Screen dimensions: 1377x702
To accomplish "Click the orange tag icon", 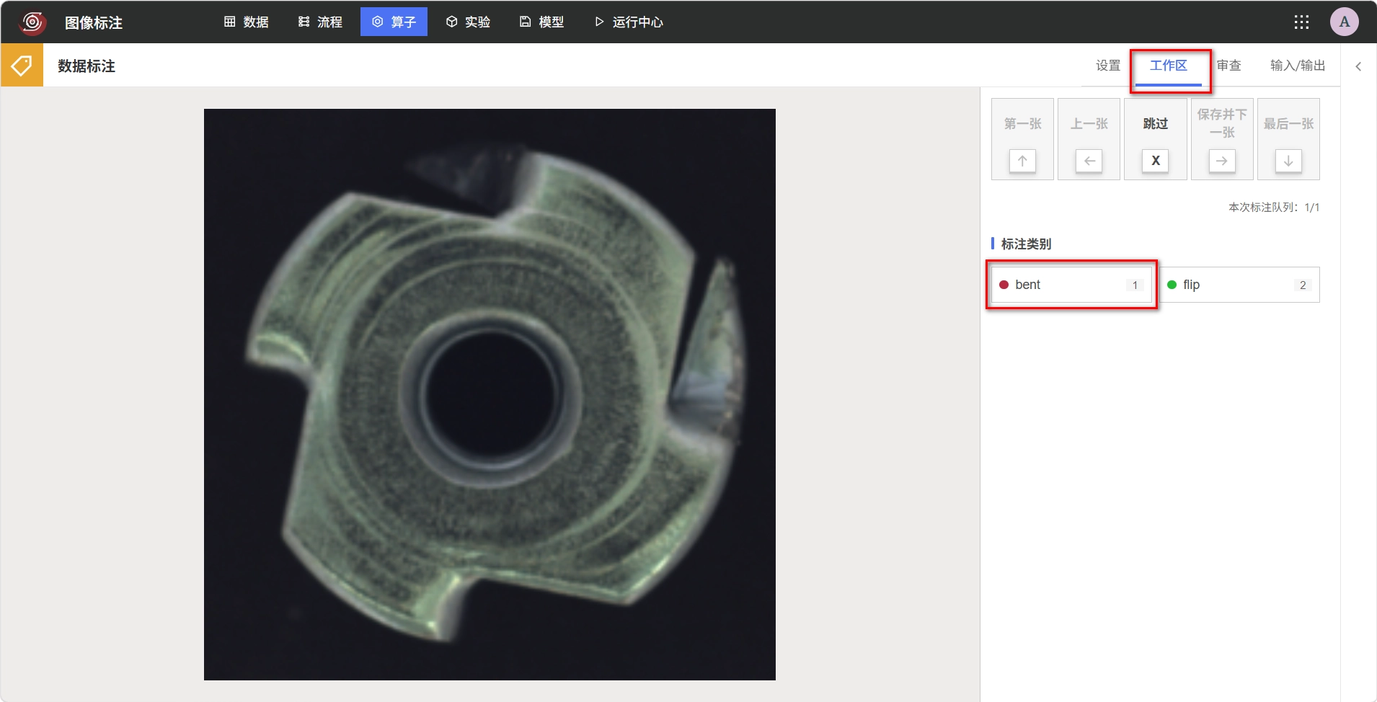I will pyautogui.click(x=22, y=66).
